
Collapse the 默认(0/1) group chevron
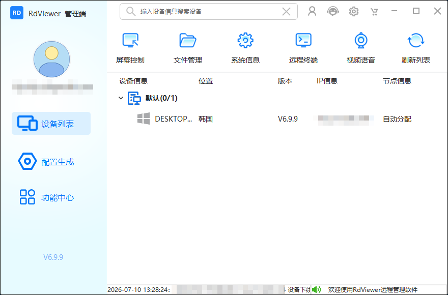tap(121, 98)
